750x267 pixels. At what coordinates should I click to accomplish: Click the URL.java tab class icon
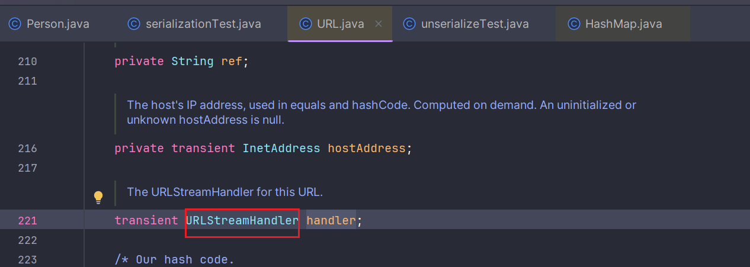point(305,24)
